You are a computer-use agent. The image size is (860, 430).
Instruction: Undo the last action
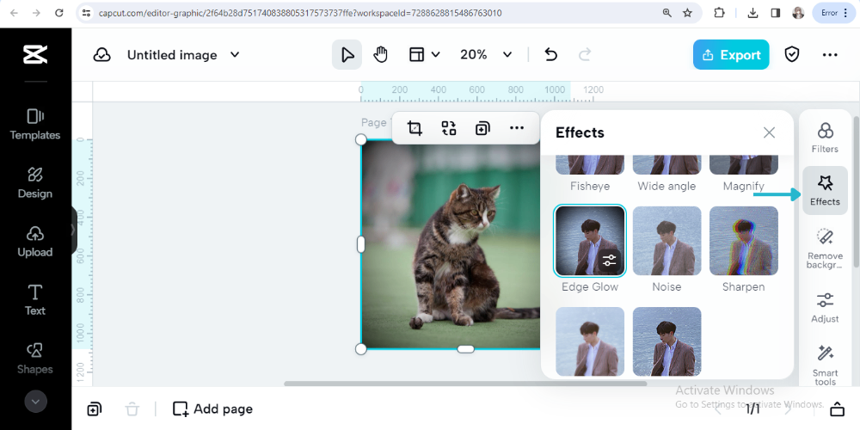click(550, 54)
